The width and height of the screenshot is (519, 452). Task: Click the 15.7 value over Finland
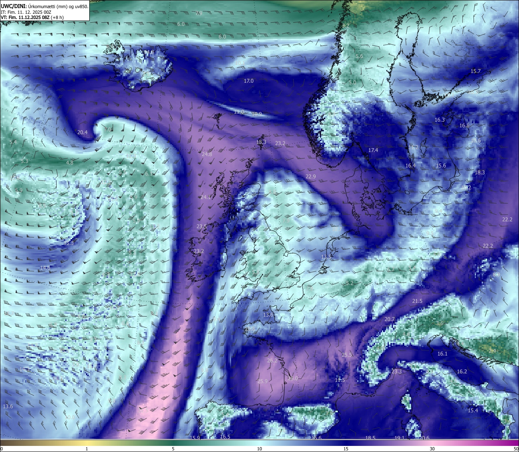coord(475,71)
